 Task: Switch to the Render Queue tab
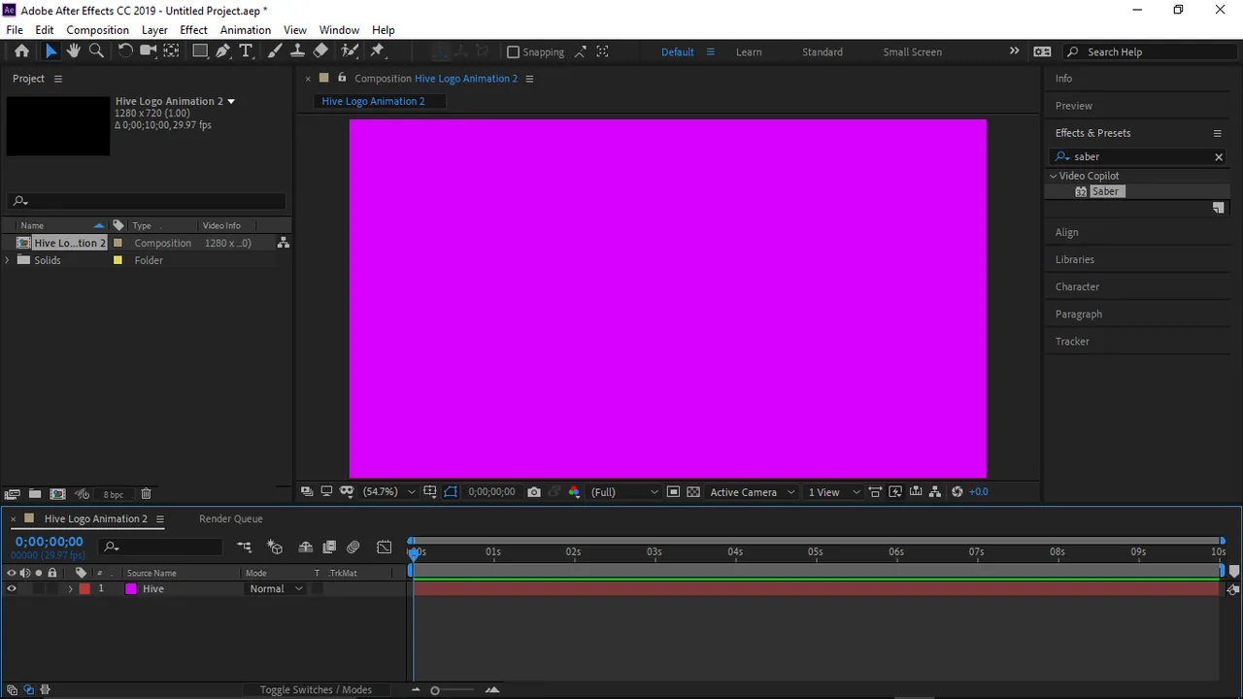pyautogui.click(x=231, y=518)
